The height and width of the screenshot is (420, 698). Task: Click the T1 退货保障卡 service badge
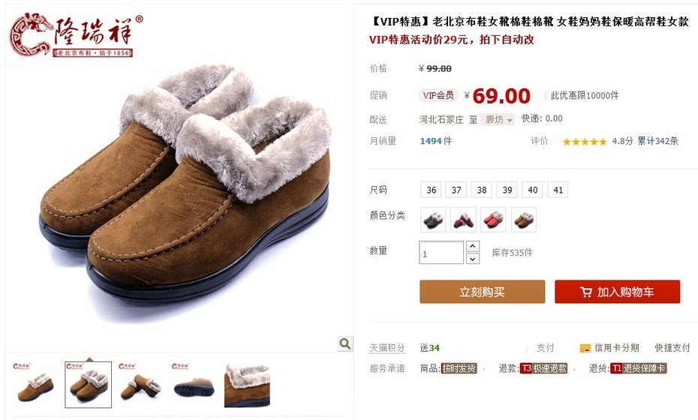[638, 368]
